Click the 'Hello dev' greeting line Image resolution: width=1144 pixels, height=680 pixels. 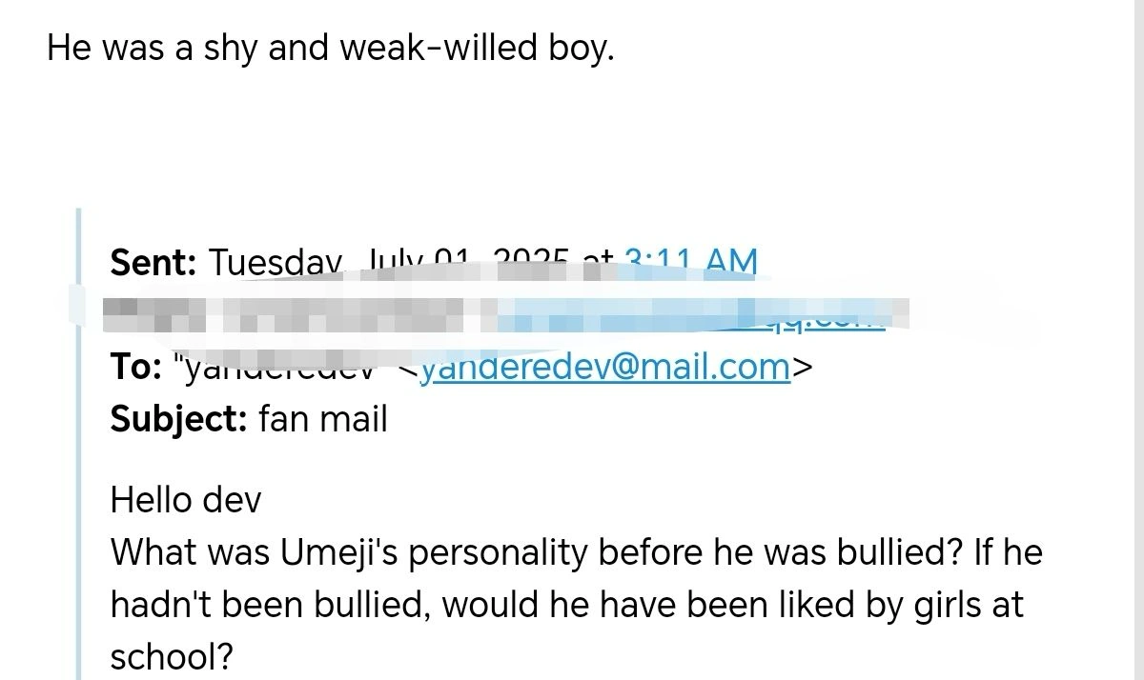click(x=186, y=500)
